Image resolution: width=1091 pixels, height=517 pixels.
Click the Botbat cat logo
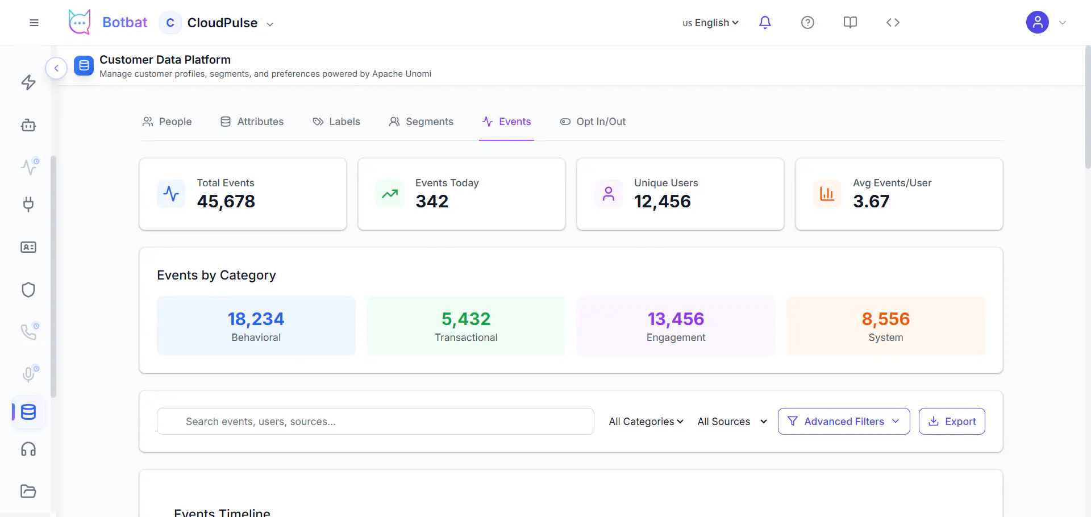click(x=80, y=22)
